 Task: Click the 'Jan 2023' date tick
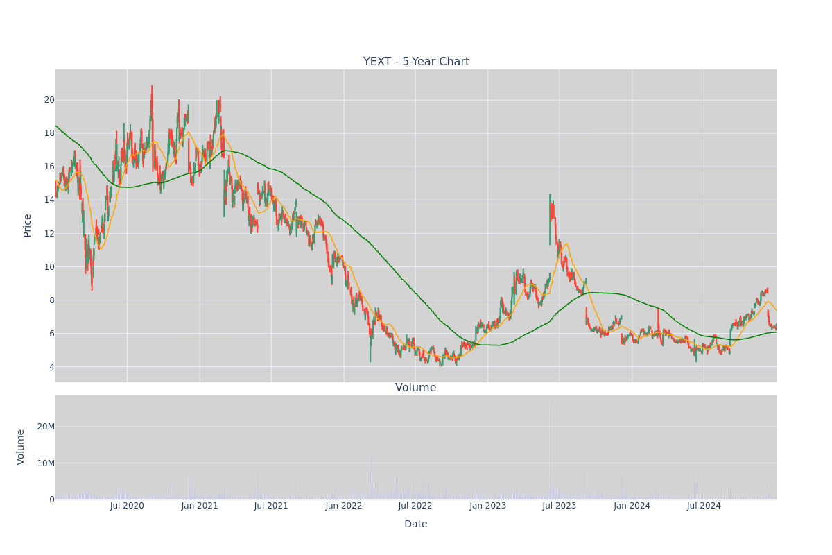point(488,506)
